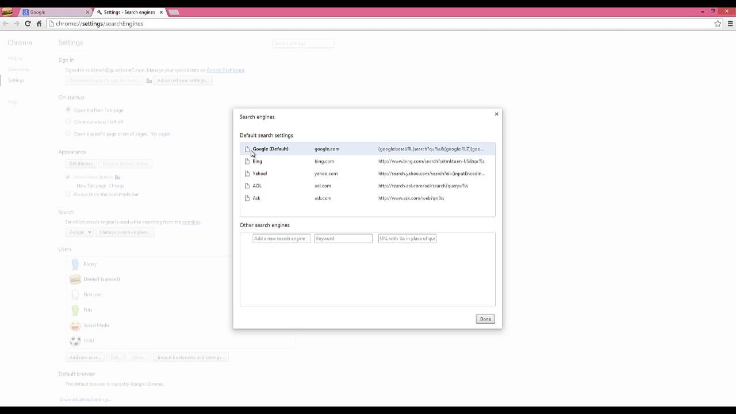736x414 pixels.
Task: Click the Social Media user avatar
Action: pyautogui.click(x=75, y=325)
